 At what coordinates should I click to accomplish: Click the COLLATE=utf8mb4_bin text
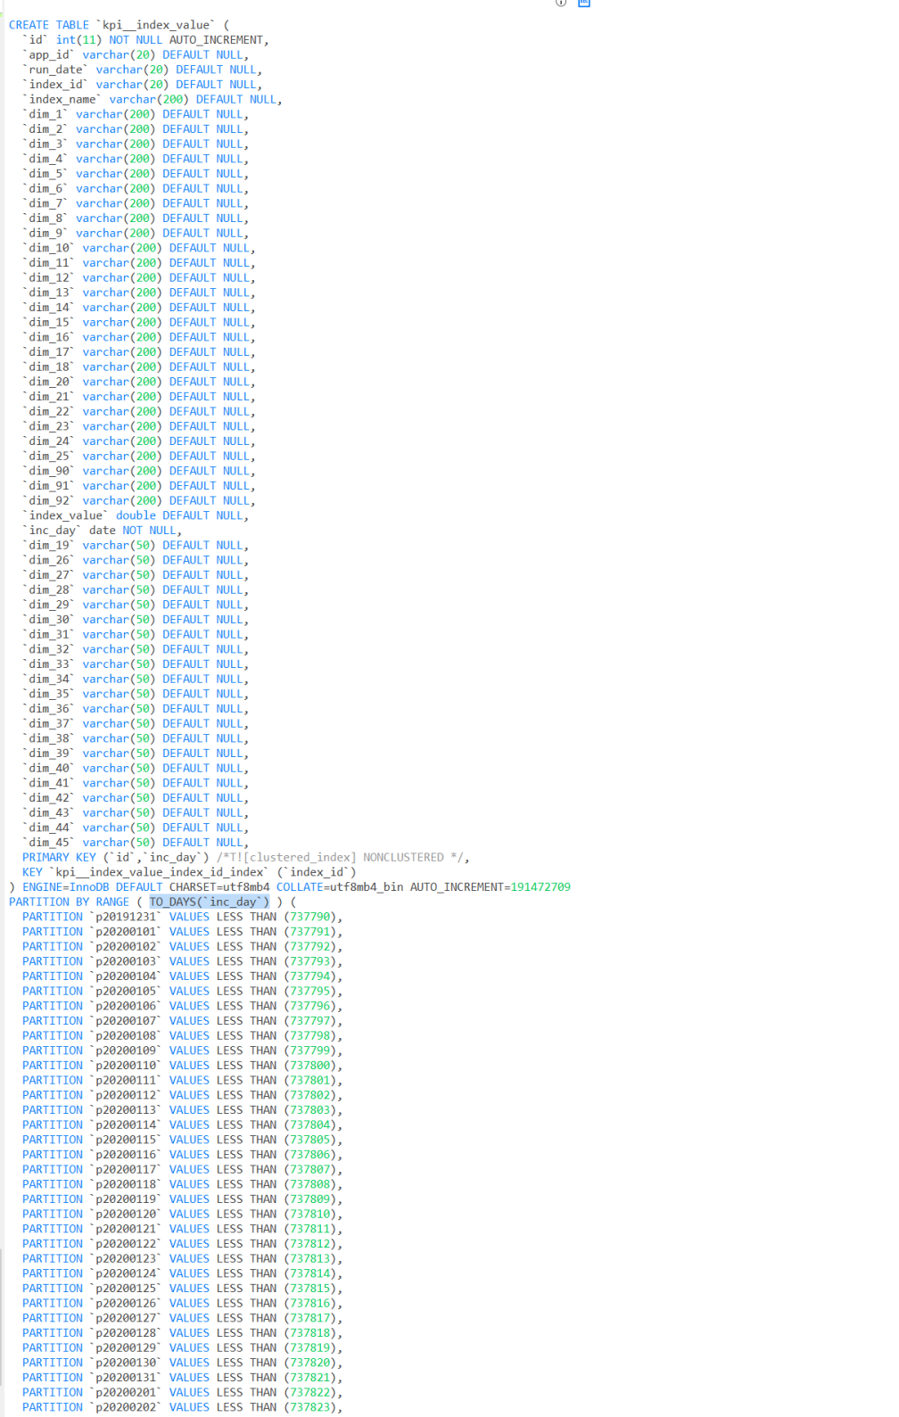(340, 887)
